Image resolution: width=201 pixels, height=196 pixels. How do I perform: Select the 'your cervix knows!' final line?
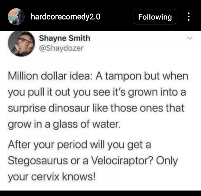52,177
